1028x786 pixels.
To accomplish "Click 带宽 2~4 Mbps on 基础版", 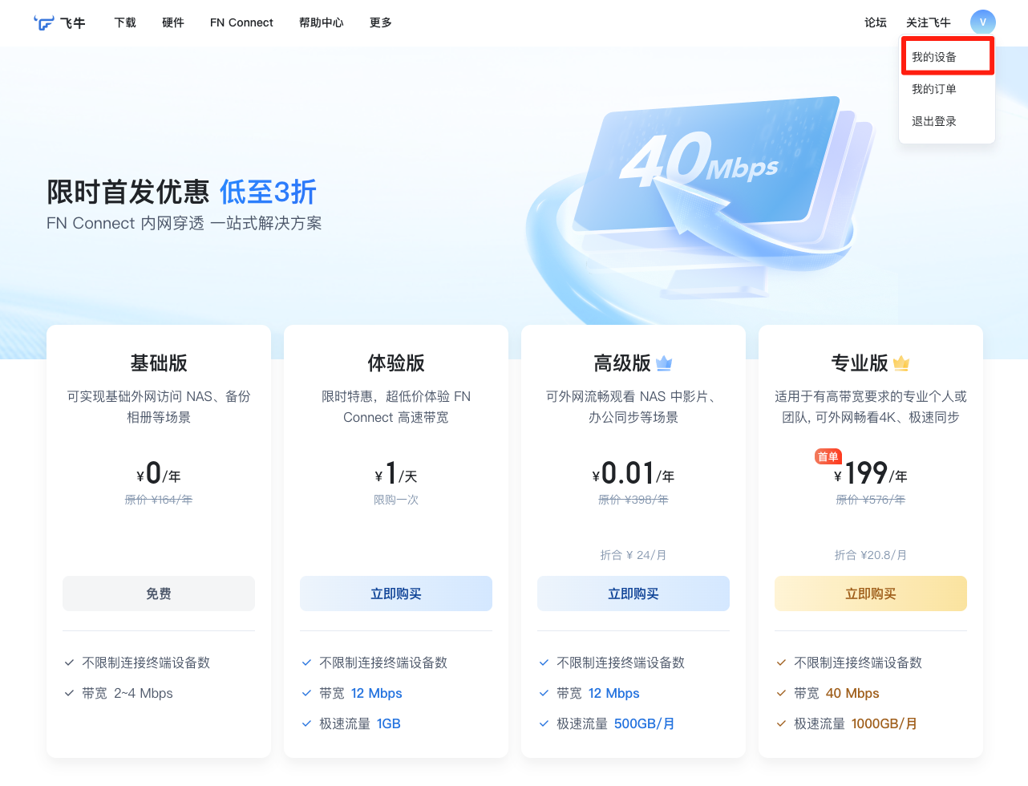I will click(127, 693).
